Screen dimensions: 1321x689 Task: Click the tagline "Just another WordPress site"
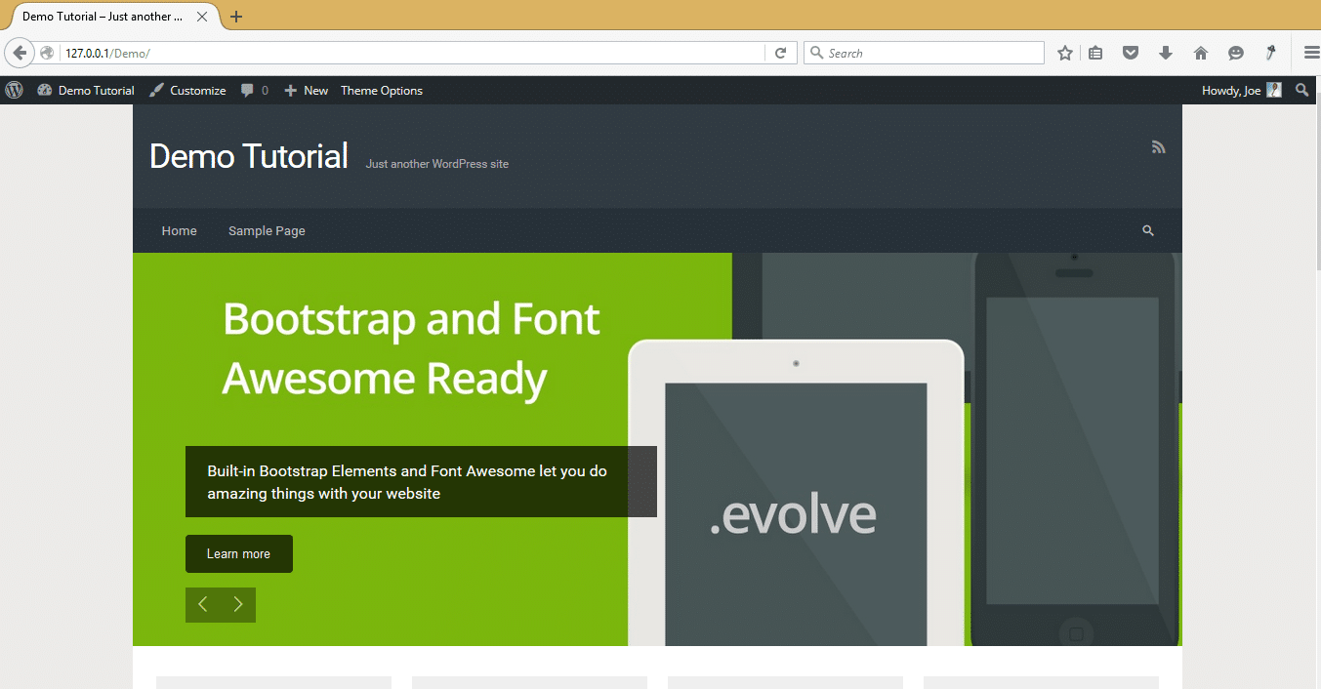pos(437,164)
